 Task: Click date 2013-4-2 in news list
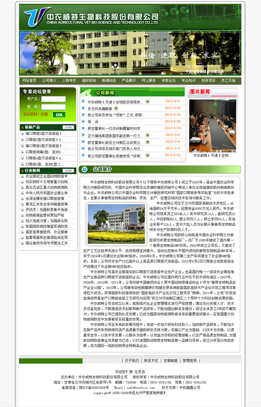pos(173,101)
